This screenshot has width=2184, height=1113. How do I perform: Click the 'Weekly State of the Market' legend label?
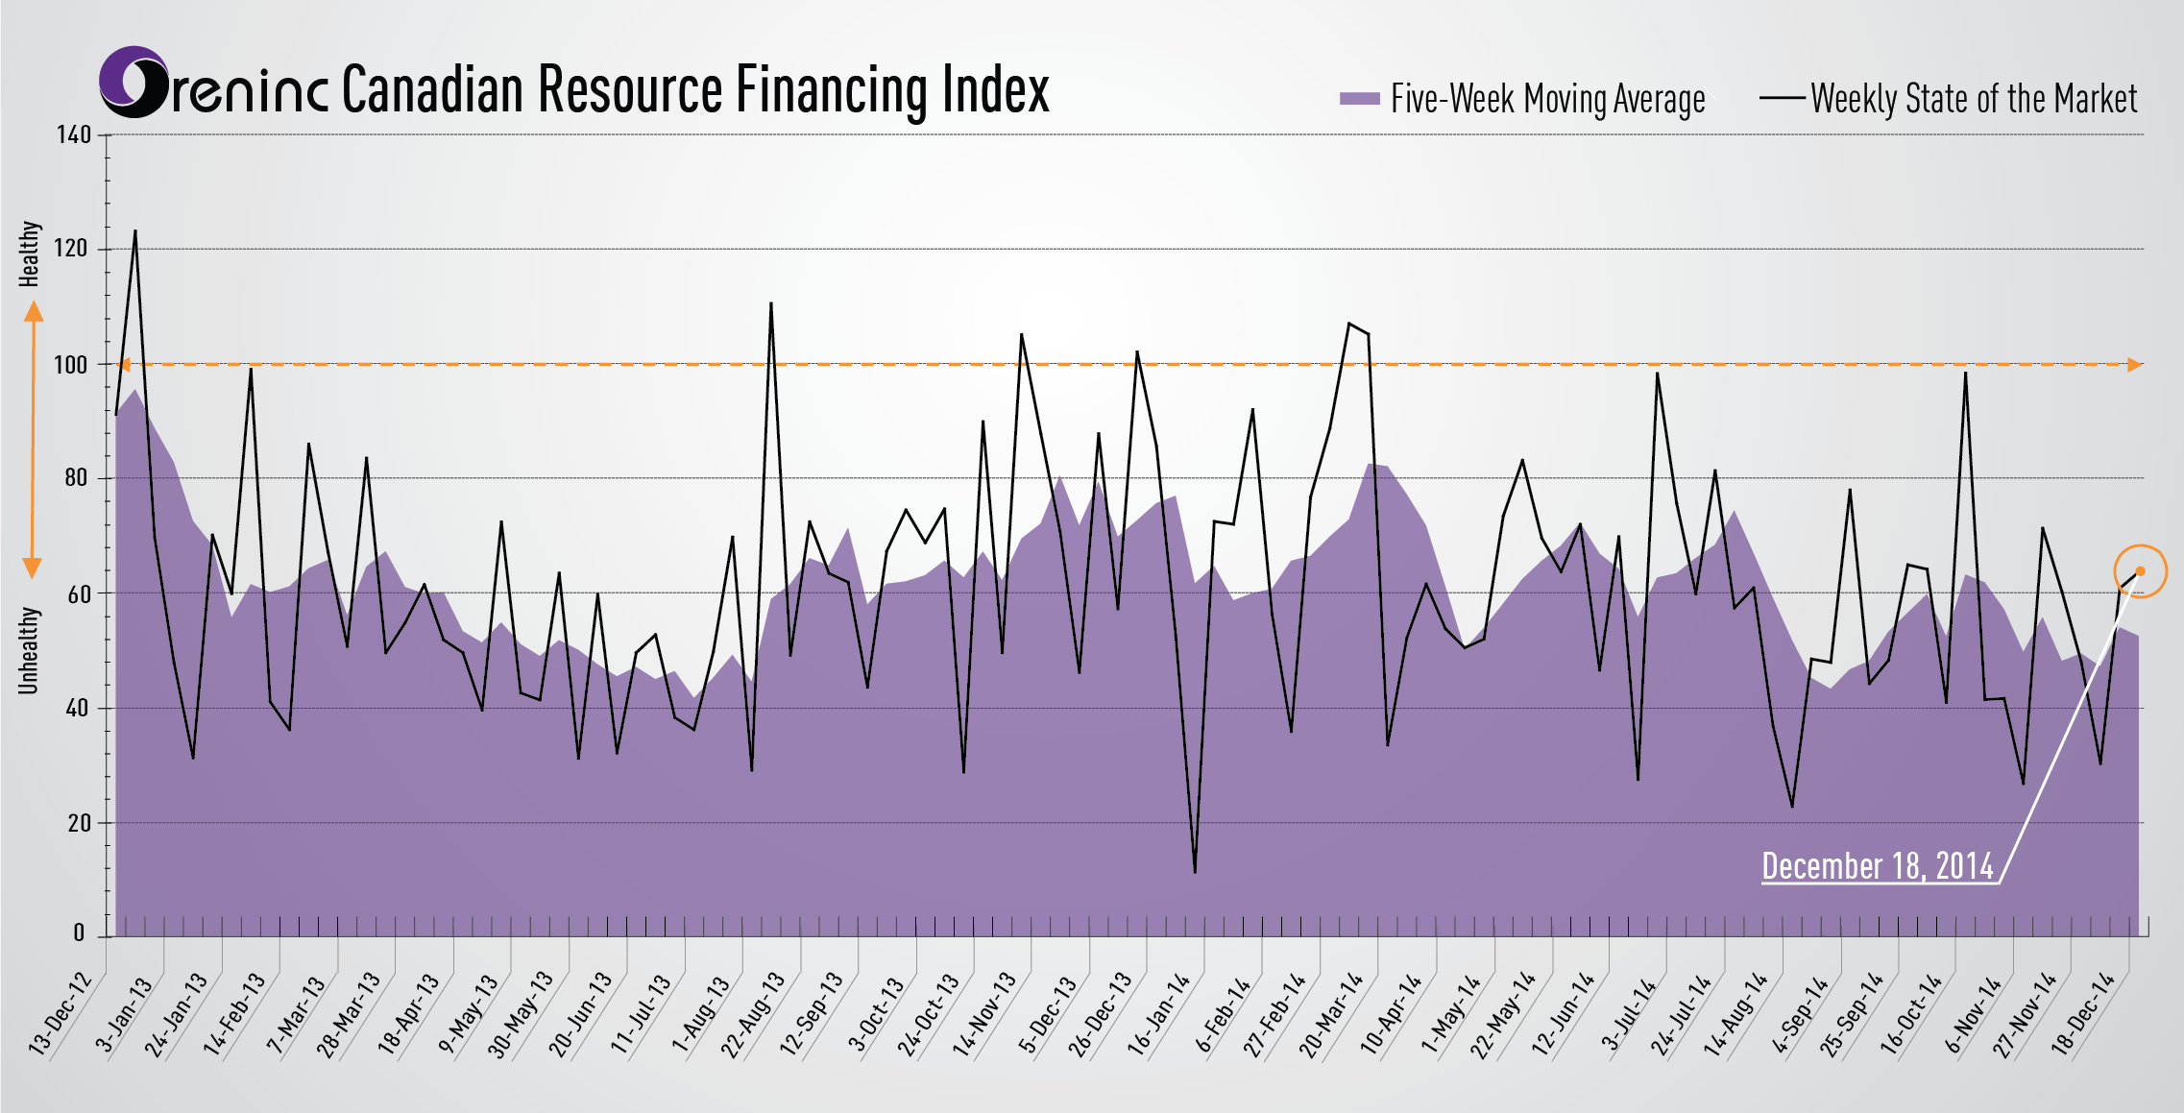(x=1974, y=99)
